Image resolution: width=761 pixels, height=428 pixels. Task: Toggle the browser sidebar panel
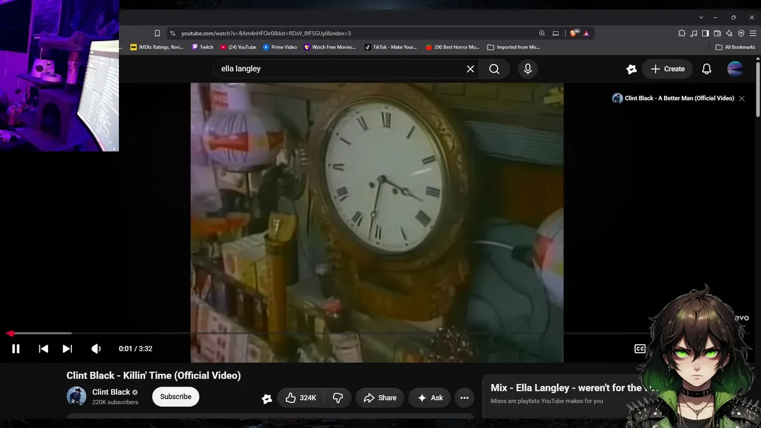tap(705, 33)
